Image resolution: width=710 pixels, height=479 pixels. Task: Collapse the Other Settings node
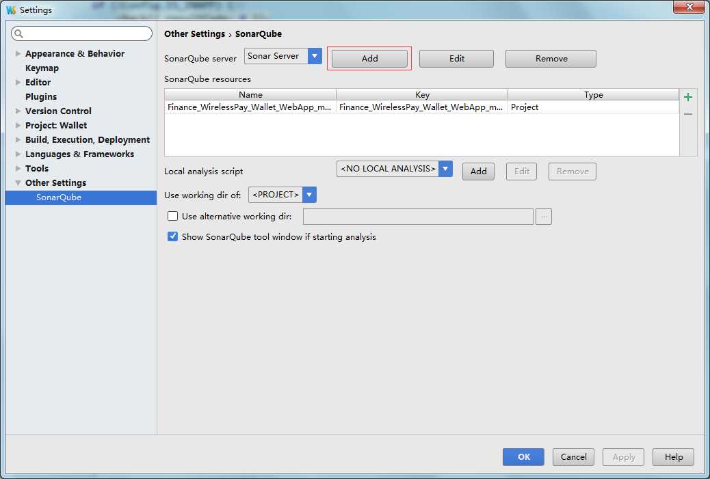[18, 182]
